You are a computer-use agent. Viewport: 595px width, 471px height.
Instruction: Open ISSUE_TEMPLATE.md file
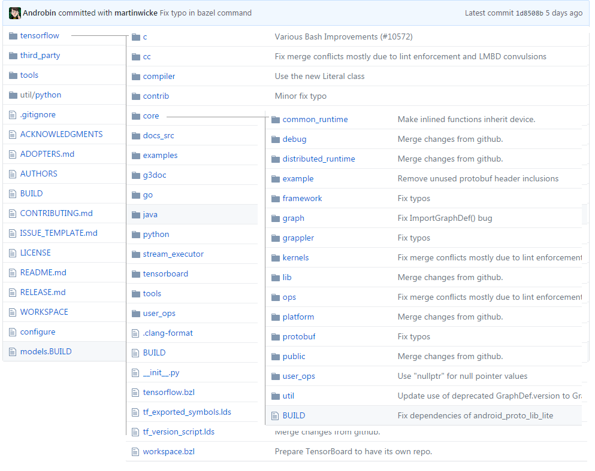[59, 233]
